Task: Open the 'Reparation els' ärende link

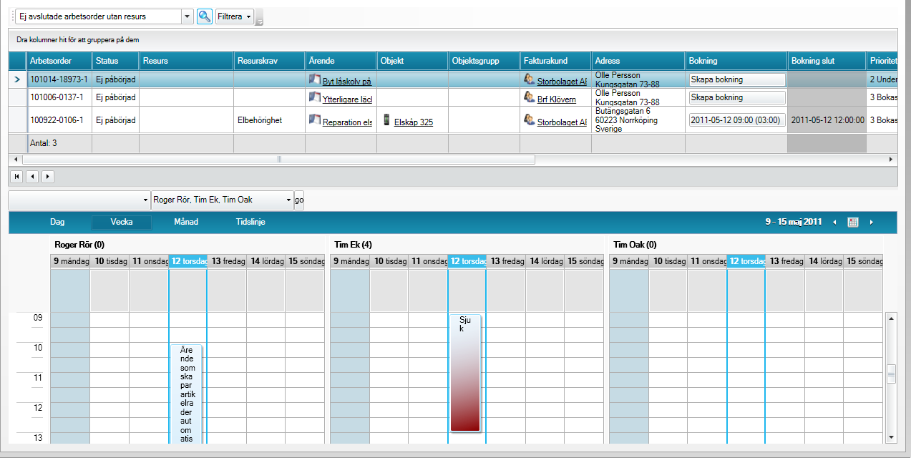Action: point(347,122)
